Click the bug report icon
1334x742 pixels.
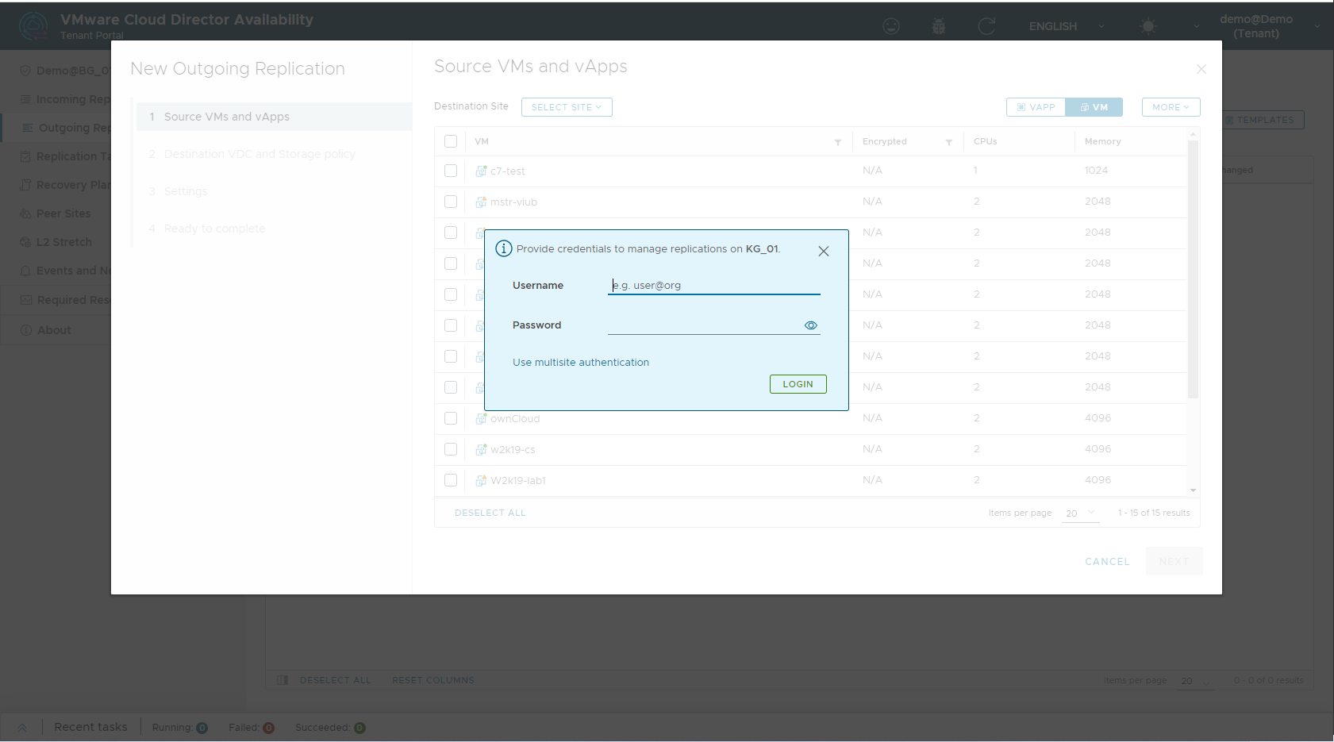click(939, 26)
